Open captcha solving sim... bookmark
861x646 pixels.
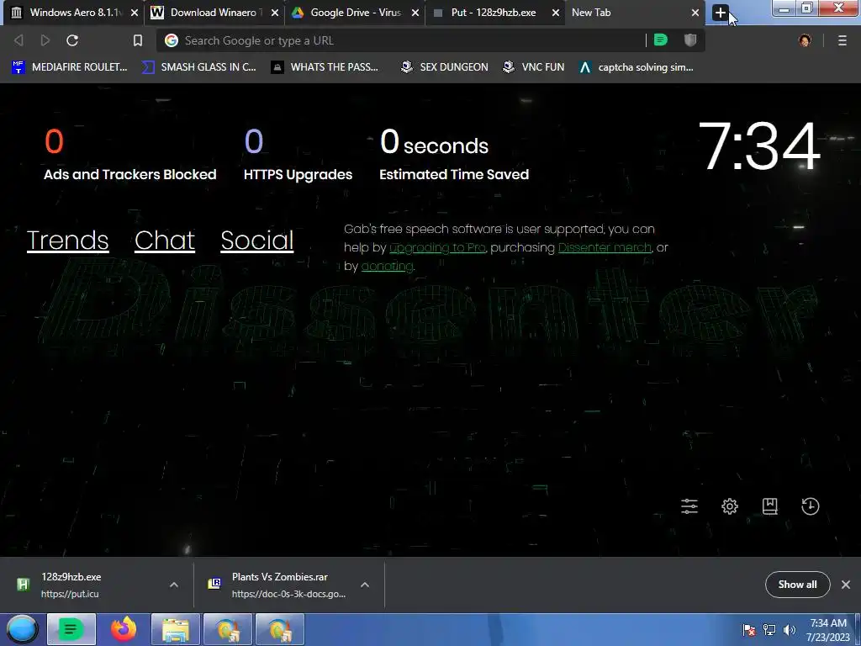[636, 67]
